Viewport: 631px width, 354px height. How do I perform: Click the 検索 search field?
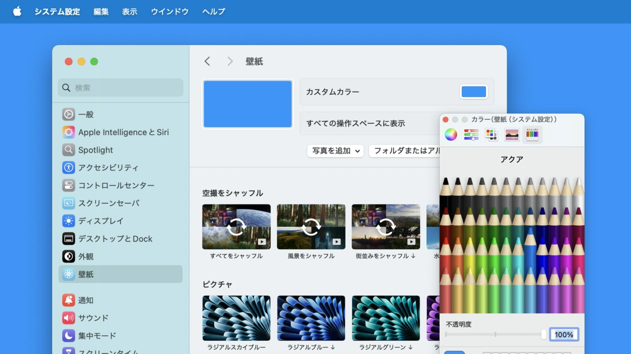121,88
